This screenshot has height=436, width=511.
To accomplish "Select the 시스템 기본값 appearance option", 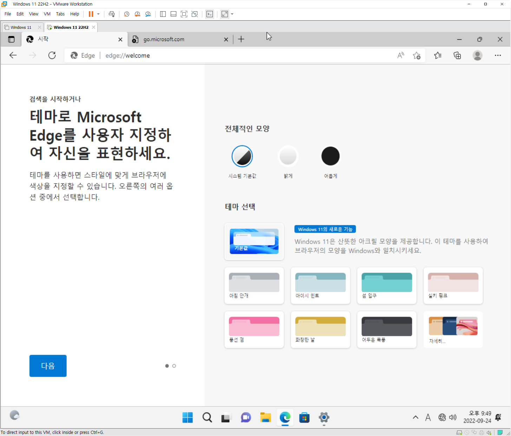I will coord(242,156).
